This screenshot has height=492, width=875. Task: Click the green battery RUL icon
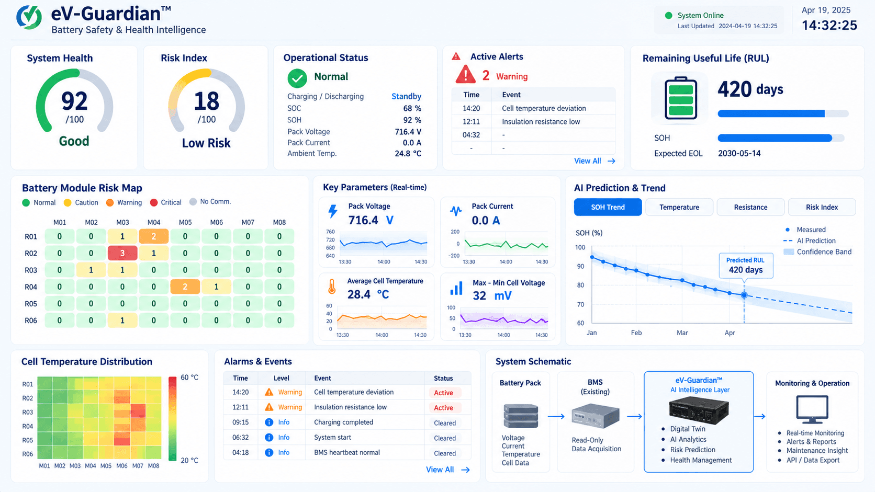[x=680, y=98]
